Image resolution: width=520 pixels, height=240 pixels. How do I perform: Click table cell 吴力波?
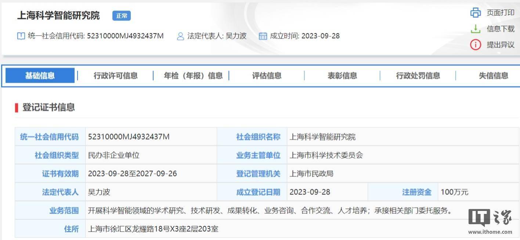coord(99,192)
